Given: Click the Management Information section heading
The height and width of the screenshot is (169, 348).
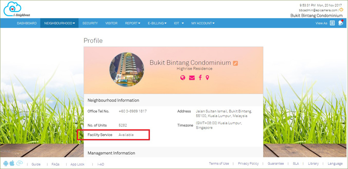Looking at the screenshot, I should [111, 153].
